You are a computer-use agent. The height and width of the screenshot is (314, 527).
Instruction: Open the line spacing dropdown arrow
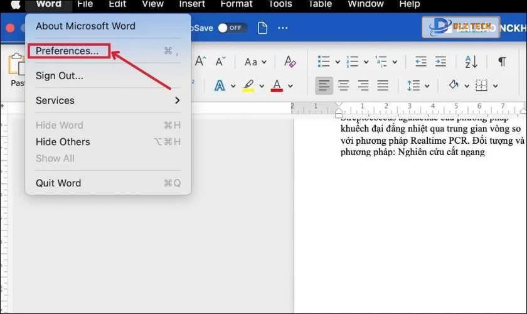pos(427,86)
